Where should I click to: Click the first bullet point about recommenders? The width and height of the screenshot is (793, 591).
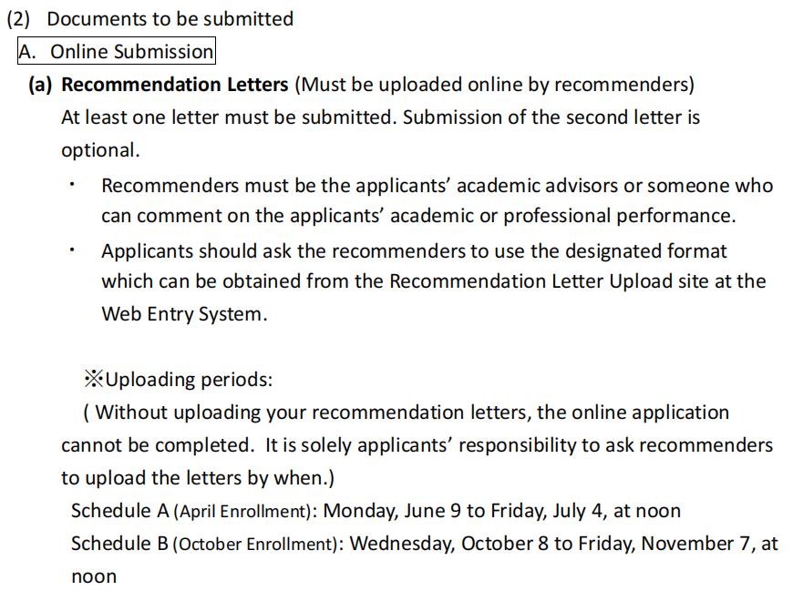[x=72, y=186]
